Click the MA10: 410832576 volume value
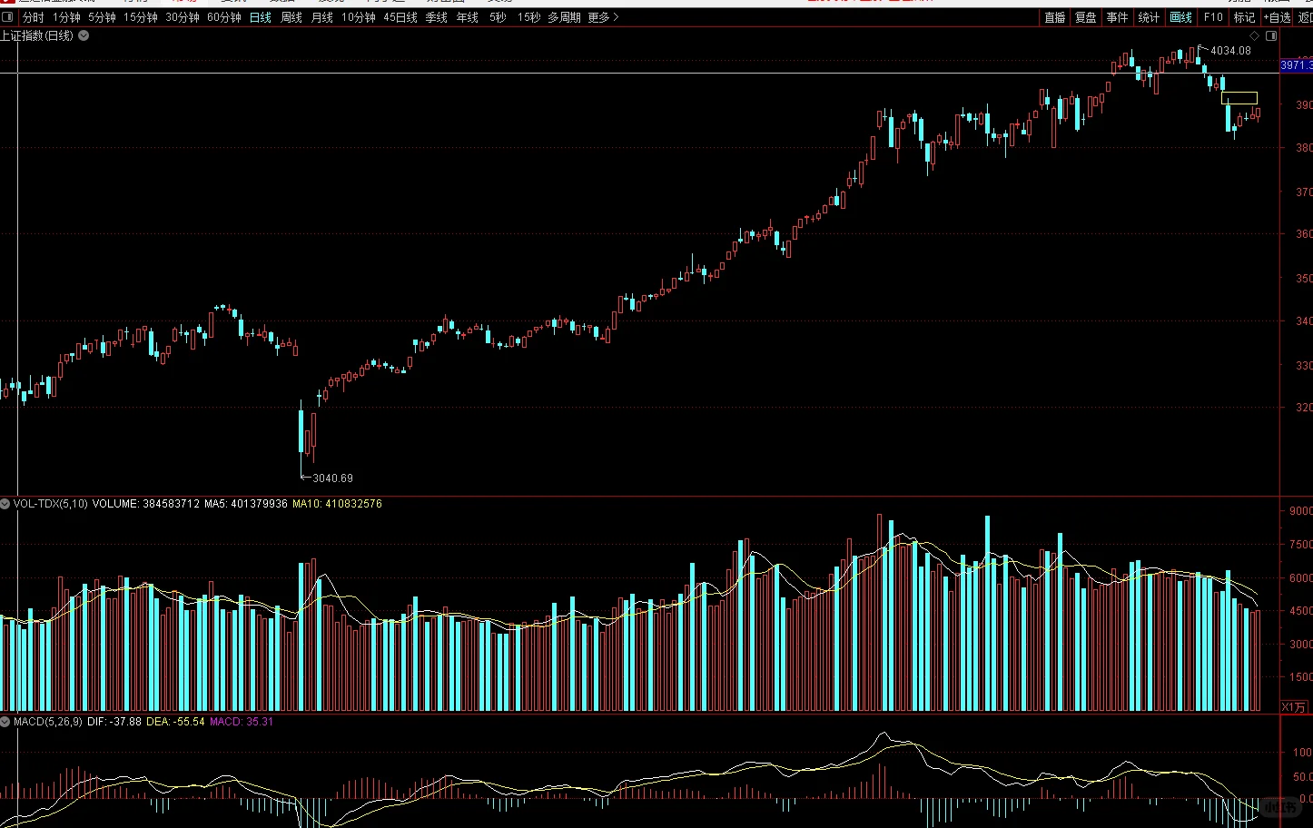The width and height of the screenshot is (1313, 828). point(337,503)
